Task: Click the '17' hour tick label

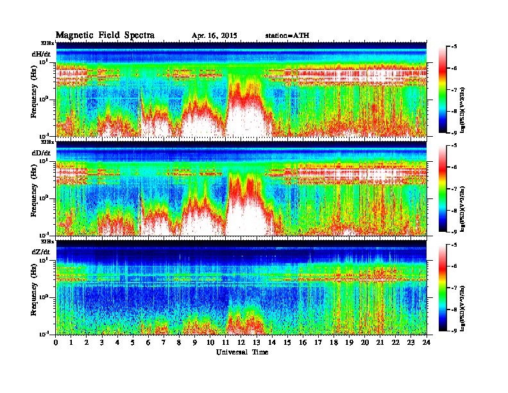Action: point(319,343)
